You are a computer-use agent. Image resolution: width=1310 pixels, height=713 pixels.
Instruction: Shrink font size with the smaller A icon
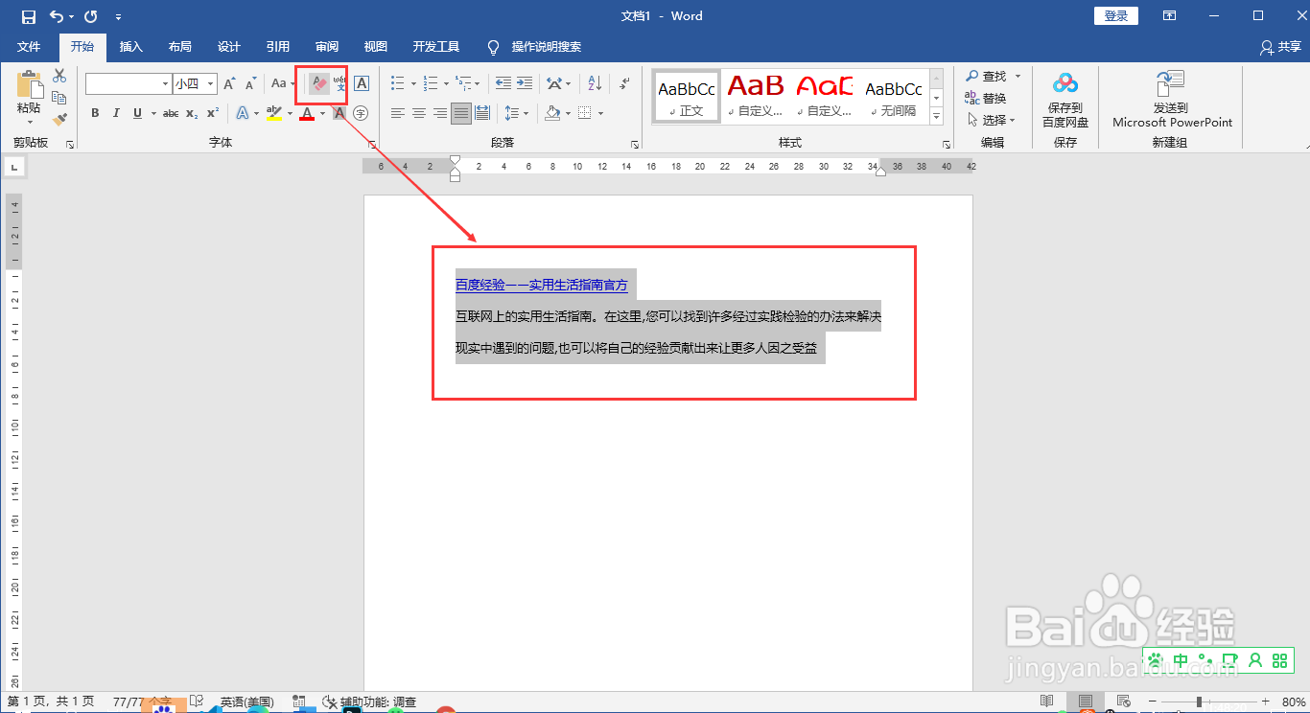tap(249, 84)
